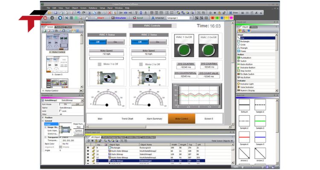Select the Rectangle shape in Object List

(x=256, y=41)
